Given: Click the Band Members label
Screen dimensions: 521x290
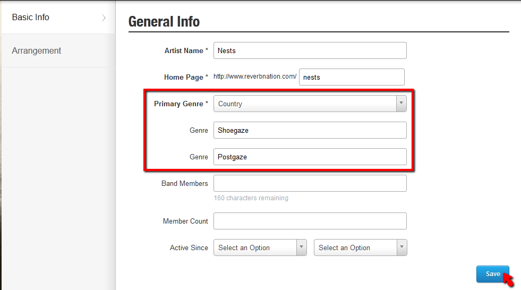Looking at the screenshot, I should pos(184,184).
